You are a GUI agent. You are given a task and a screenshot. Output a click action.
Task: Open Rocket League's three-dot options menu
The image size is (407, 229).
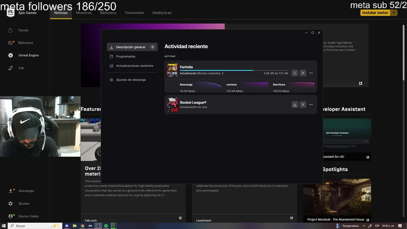click(x=311, y=104)
